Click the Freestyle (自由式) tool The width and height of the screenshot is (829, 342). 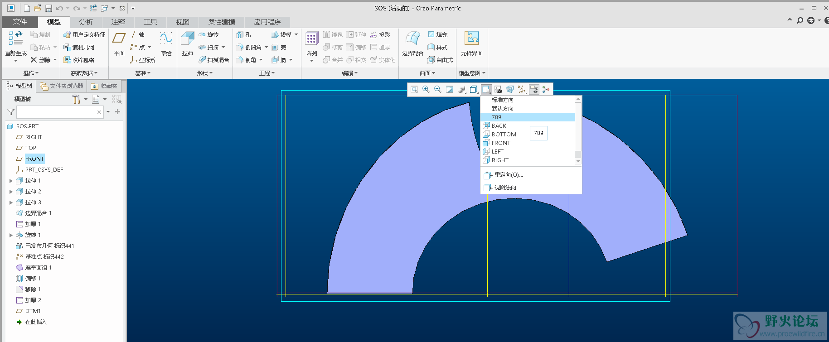pyautogui.click(x=440, y=60)
